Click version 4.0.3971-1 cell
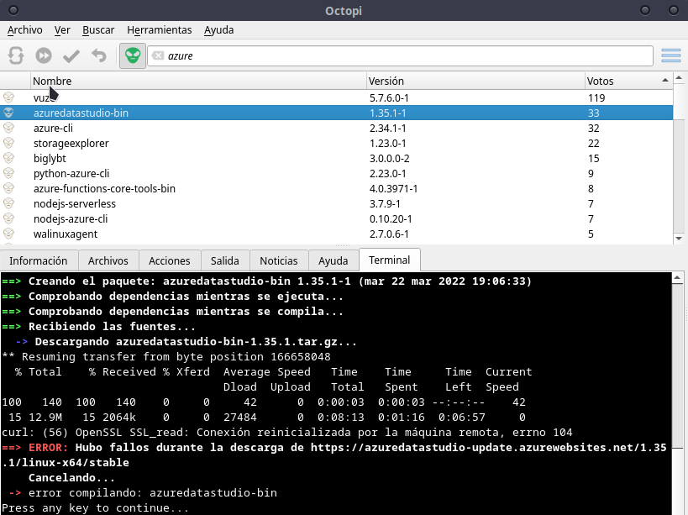Image resolution: width=688 pixels, height=515 pixels. 393,189
